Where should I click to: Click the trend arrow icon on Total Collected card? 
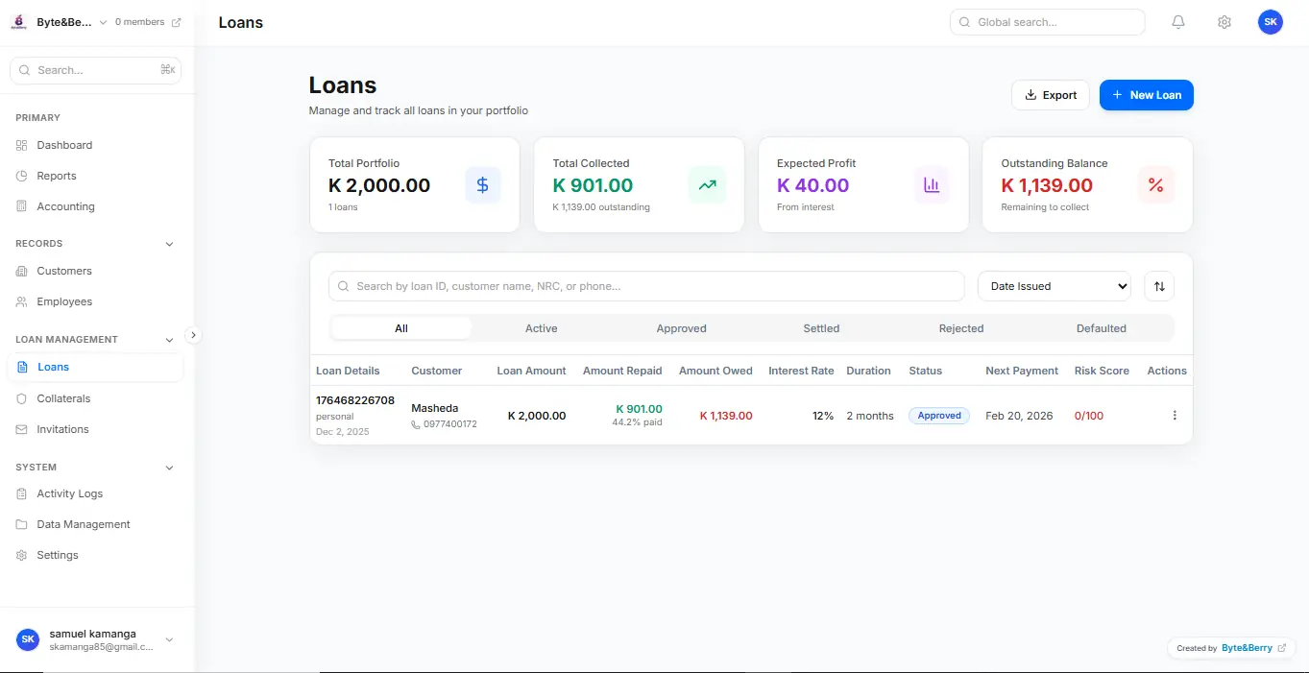pyautogui.click(x=707, y=184)
